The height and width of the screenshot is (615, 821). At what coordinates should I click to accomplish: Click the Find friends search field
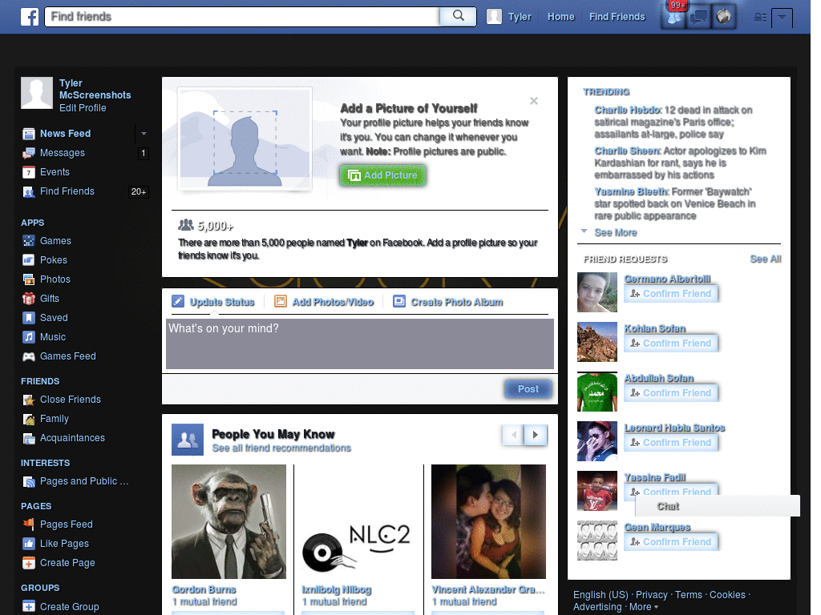242,17
